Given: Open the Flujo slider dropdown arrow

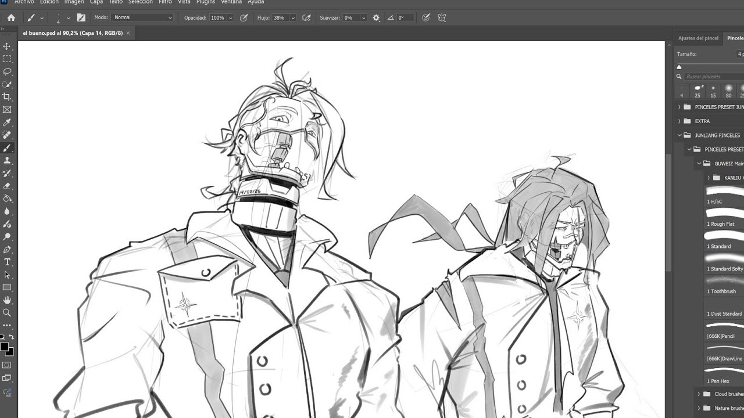Looking at the screenshot, I should (x=292, y=18).
